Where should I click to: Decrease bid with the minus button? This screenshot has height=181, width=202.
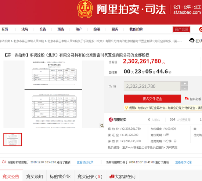[x=184, y=88]
